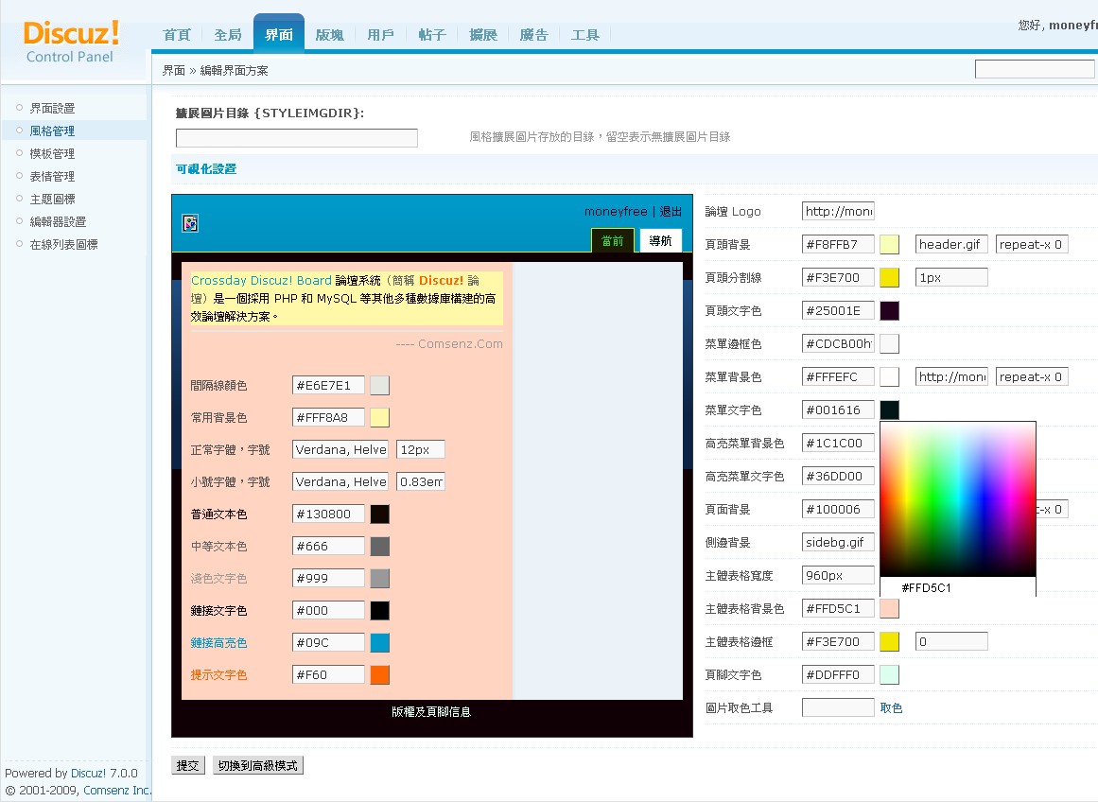Click the 主體表格寬度 input field
The width and height of the screenshot is (1098, 802).
837,575
